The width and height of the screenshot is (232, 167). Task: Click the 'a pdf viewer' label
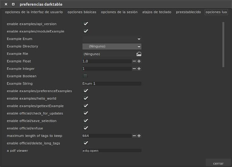coord(17,151)
